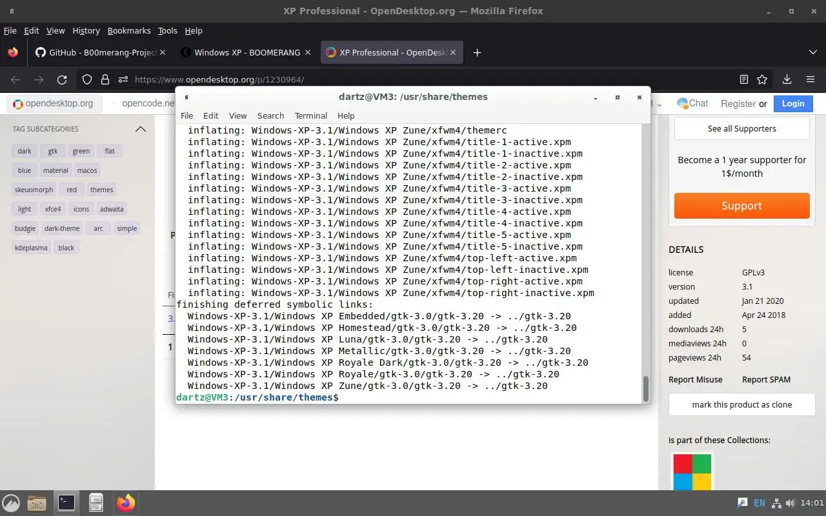Open the Windows logo collection thumbnail
Viewport: 826px width, 516px height.
692,472
